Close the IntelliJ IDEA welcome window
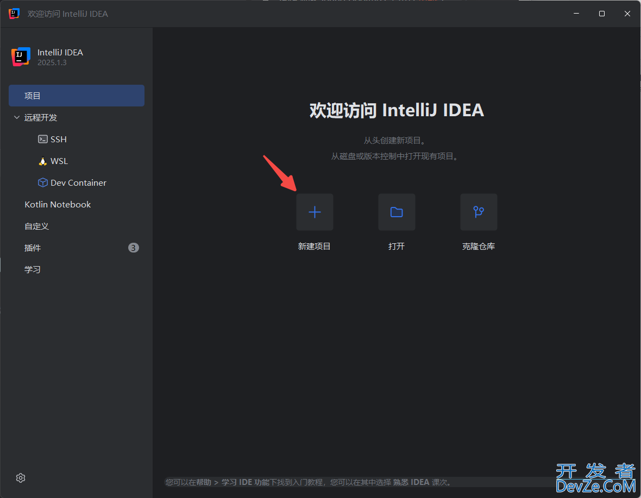641x498 pixels. coord(627,14)
